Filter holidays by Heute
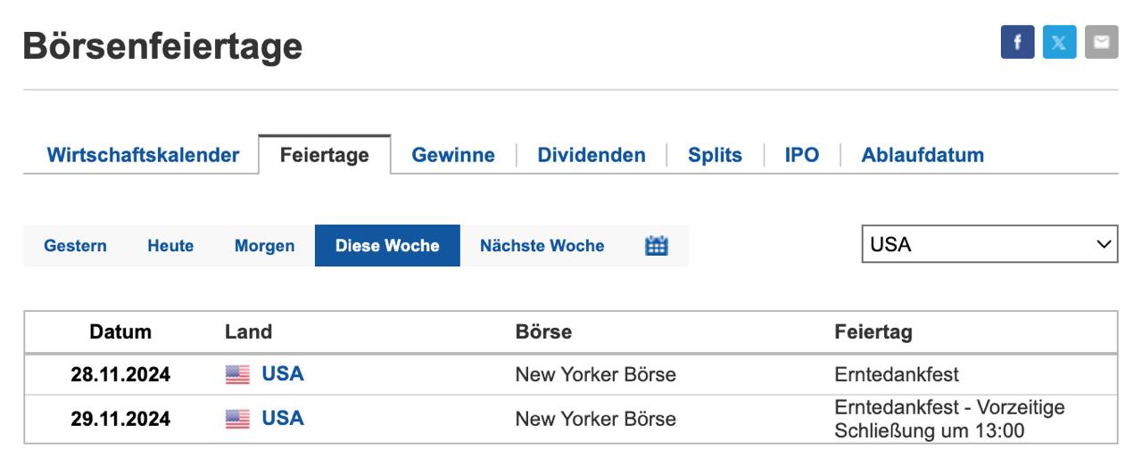 [x=170, y=246]
